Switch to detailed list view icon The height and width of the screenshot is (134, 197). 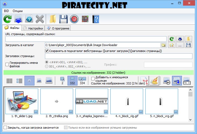point(19,81)
